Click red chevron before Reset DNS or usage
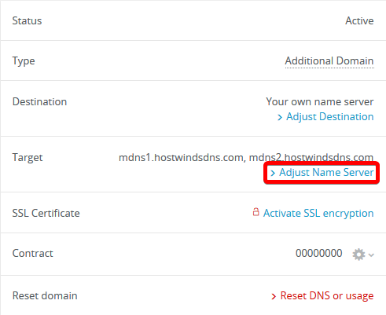 click(x=274, y=296)
